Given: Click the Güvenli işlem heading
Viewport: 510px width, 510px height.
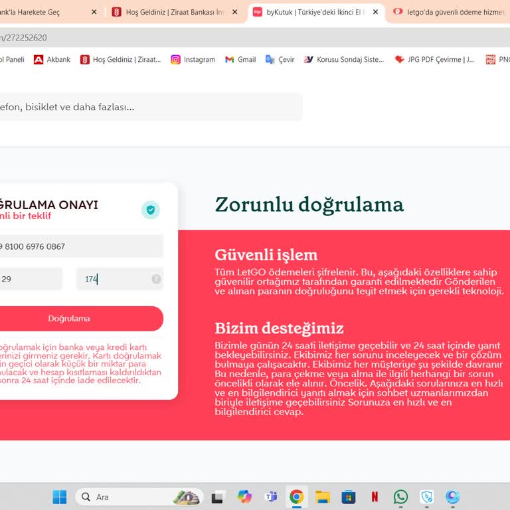Looking at the screenshot, I should tap(266, 255).
